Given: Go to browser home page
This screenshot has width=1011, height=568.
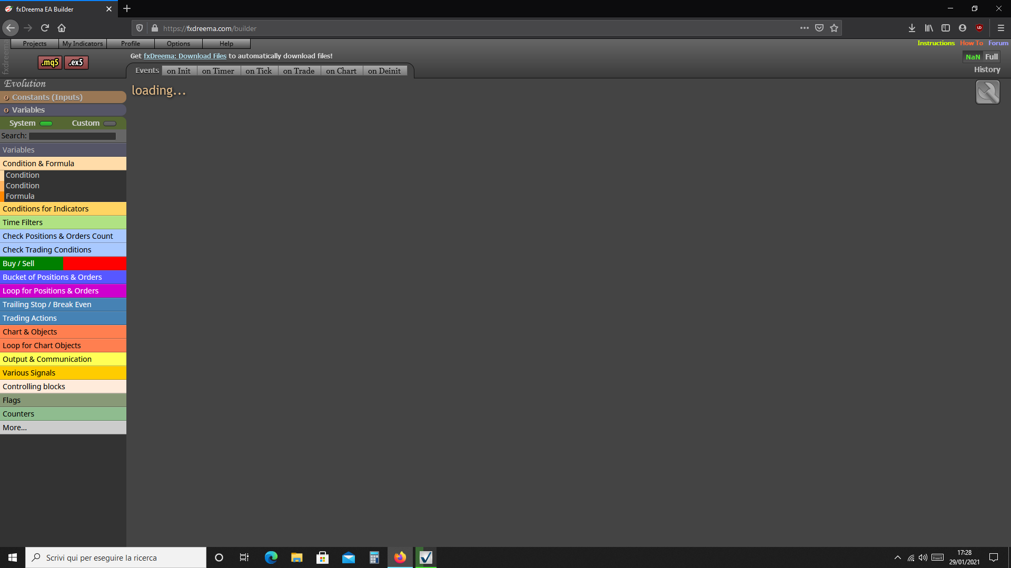Looking at the screenshot, I should click(62, 28).
